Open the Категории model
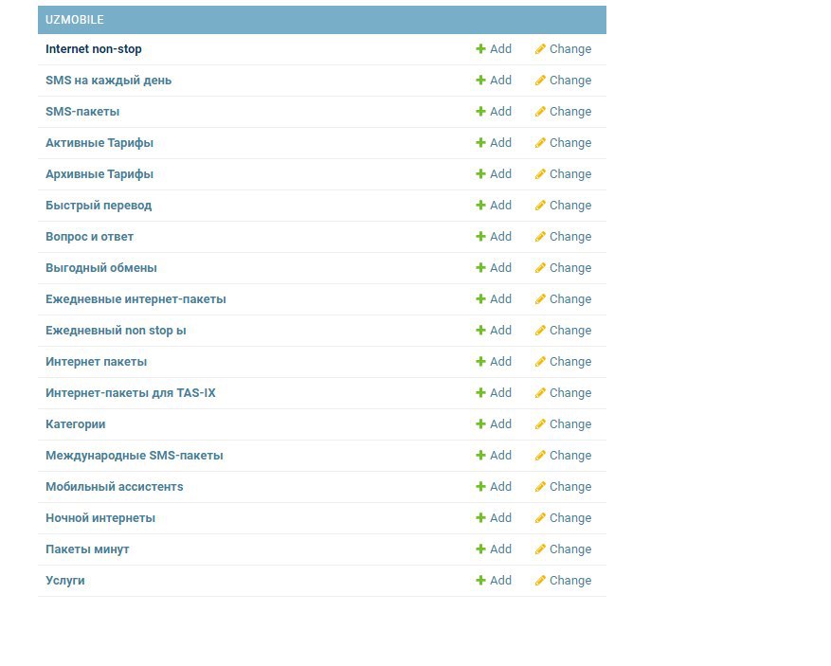The height and width of the screenshot is (666, 831). pos(75,423)
